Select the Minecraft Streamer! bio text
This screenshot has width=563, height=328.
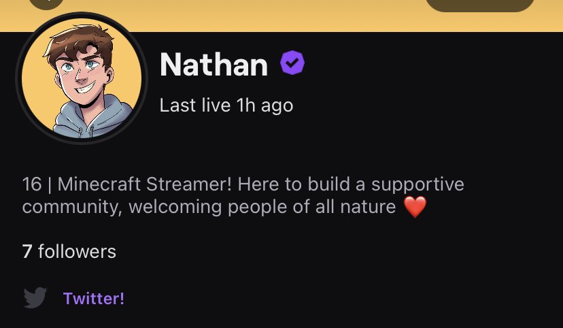pyautogui.click(x=144, y=184)
